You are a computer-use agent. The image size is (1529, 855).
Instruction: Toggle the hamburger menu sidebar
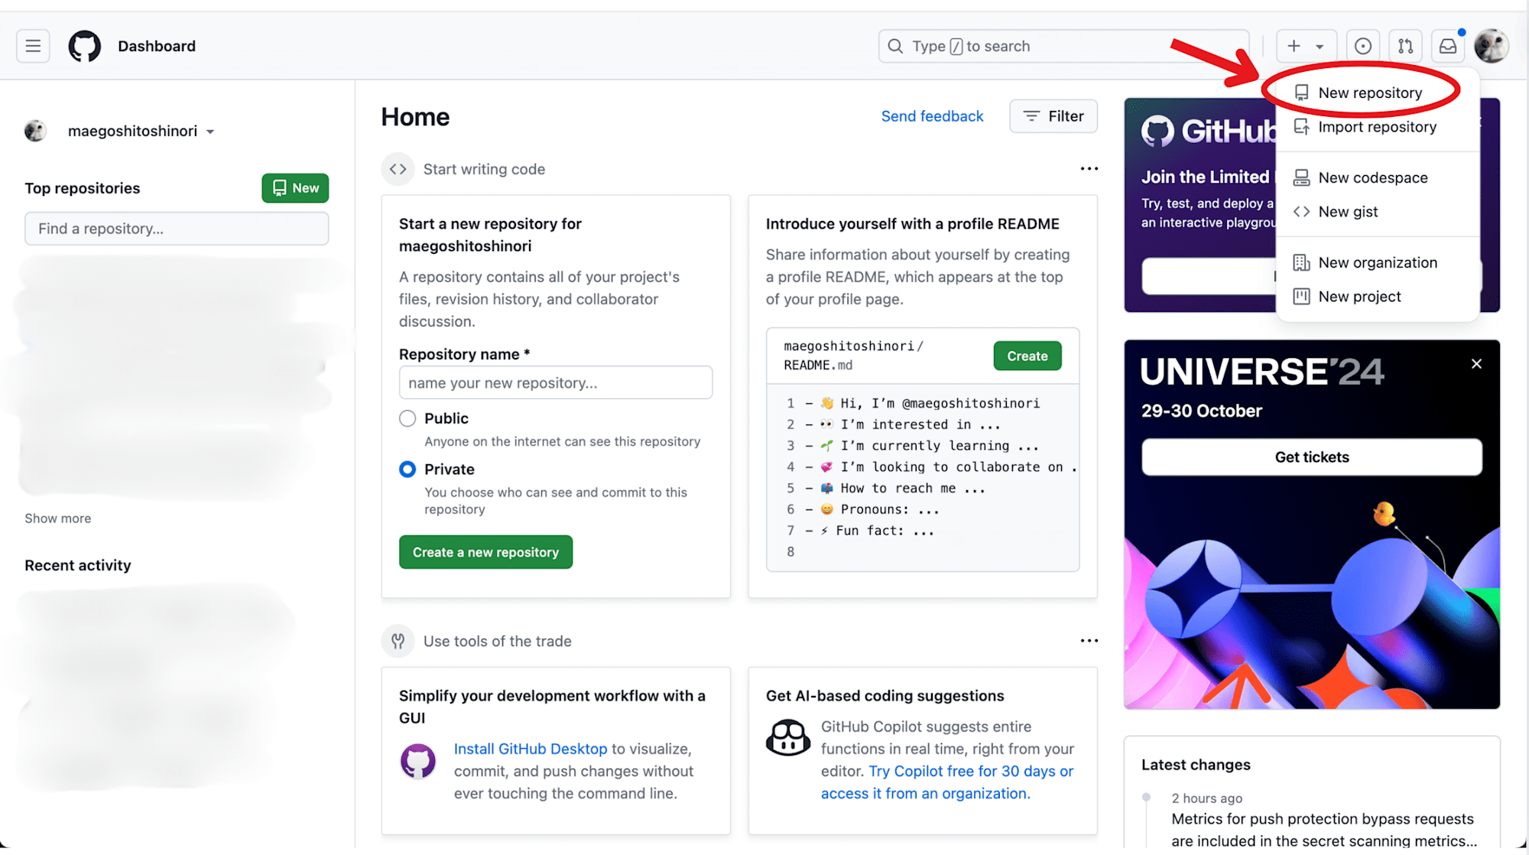point(33,45)
